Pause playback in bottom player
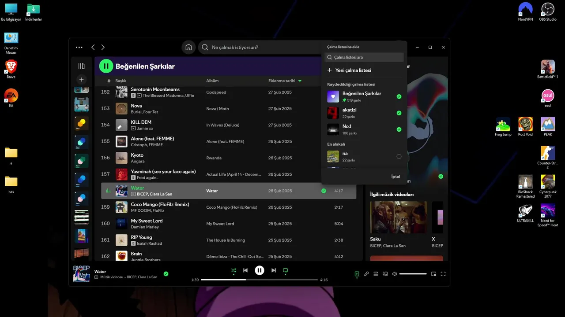 260,270
